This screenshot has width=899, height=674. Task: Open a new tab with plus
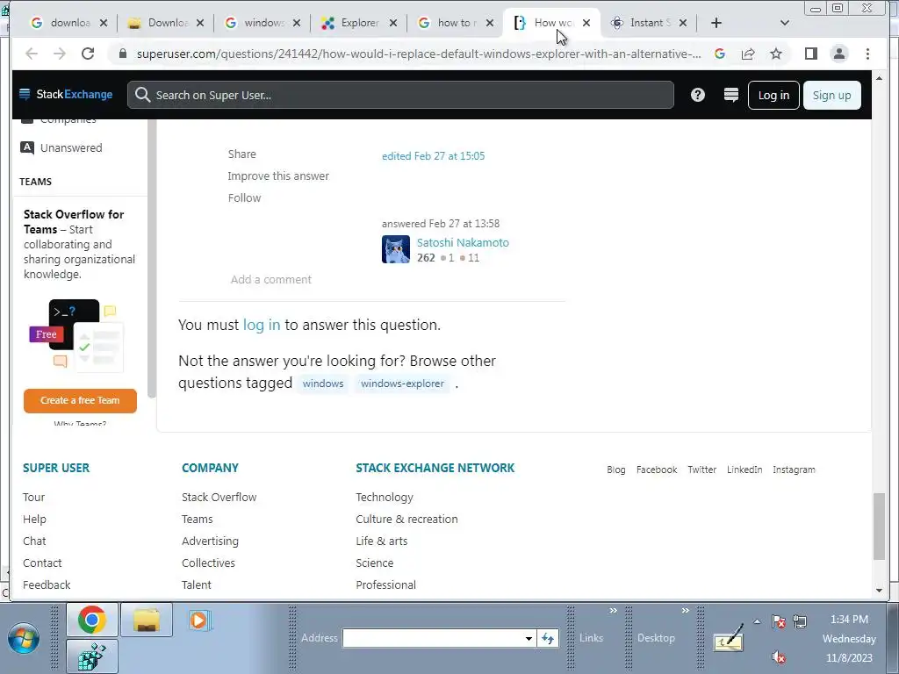tap(716, 23)
